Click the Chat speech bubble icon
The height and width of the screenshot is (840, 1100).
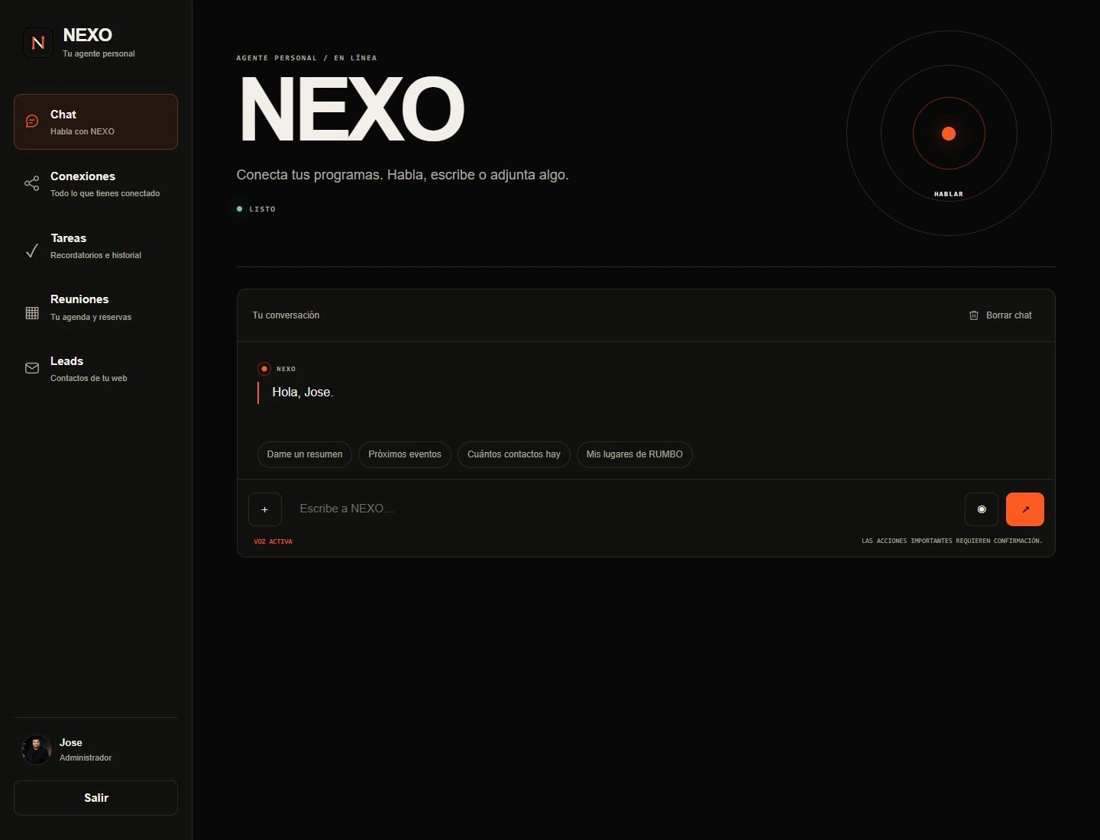click(32, 121)
